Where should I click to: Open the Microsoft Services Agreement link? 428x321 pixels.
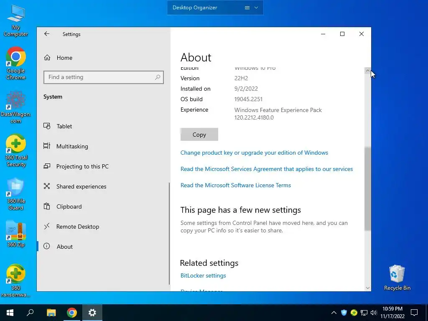point(267,169)
